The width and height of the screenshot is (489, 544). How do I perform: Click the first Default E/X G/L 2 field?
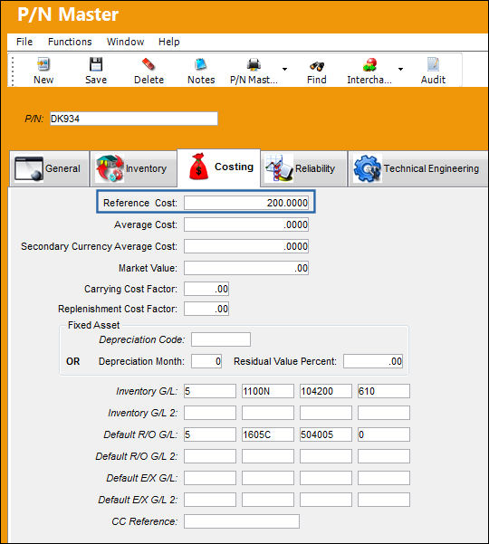(x=210, y=500)
